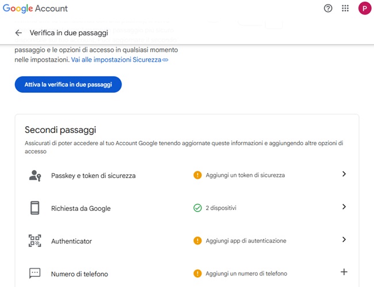This screenshot has width=374, height=287.
Task: Click the help question mark icon
Action: [x=328, y=9]
